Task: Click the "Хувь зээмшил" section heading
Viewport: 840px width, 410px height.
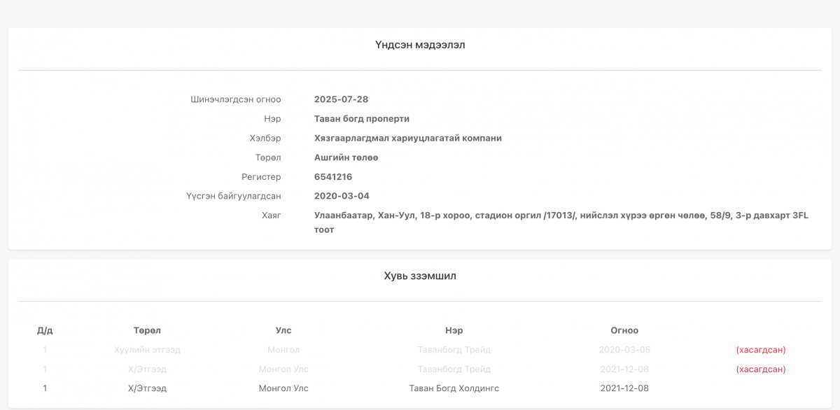Action: (420, 276)
